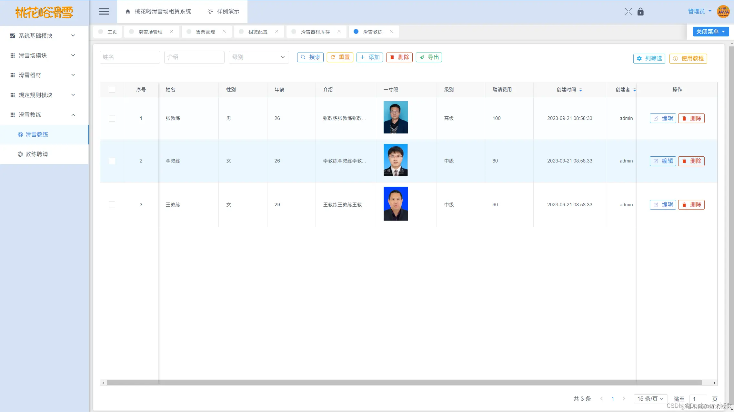Select the checkbox for 王教练 row
The width and height of the screenshot is (734, 412).
(x=112, y=205)
